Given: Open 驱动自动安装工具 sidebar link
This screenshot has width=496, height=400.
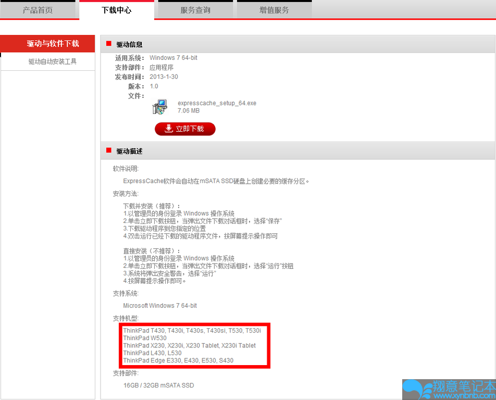Looking at the screenshot, I should pyautogui.click(x=53, y=61).
